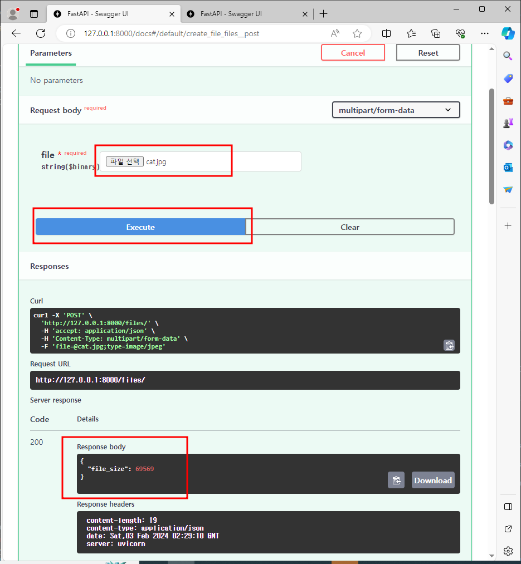
Task: Add page to favorites star icon
Action: [x=357, y=33]
